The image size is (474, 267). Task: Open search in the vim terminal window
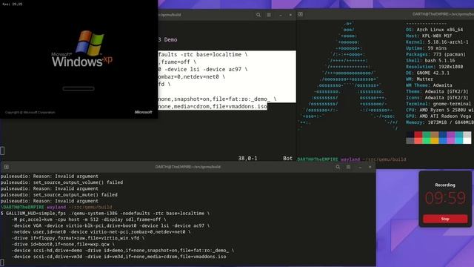tap(258, 15)
